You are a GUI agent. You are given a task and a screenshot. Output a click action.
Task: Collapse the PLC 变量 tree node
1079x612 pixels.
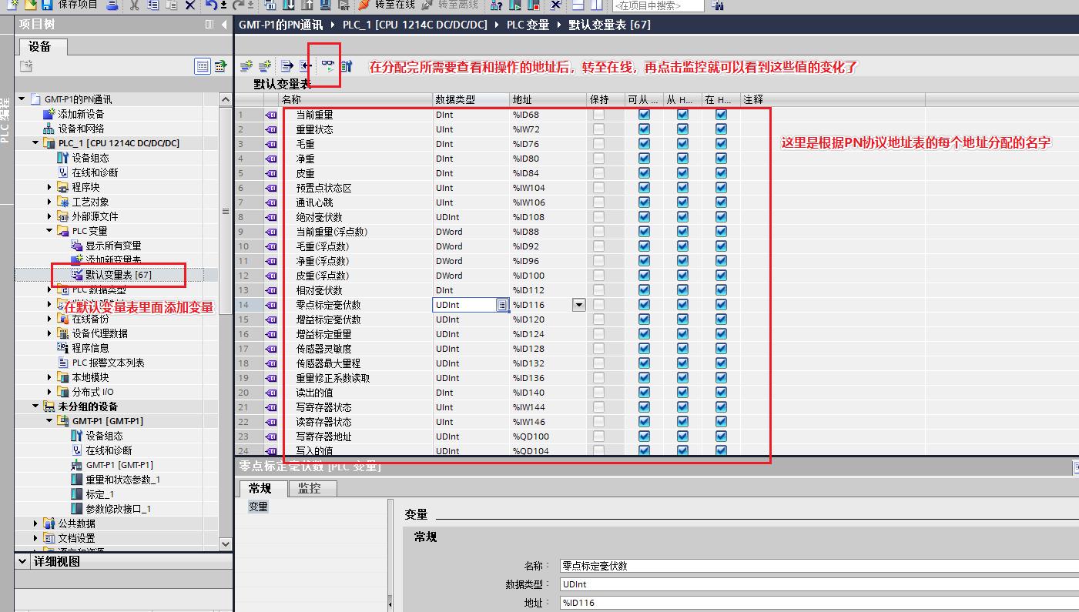pos(50,231)
